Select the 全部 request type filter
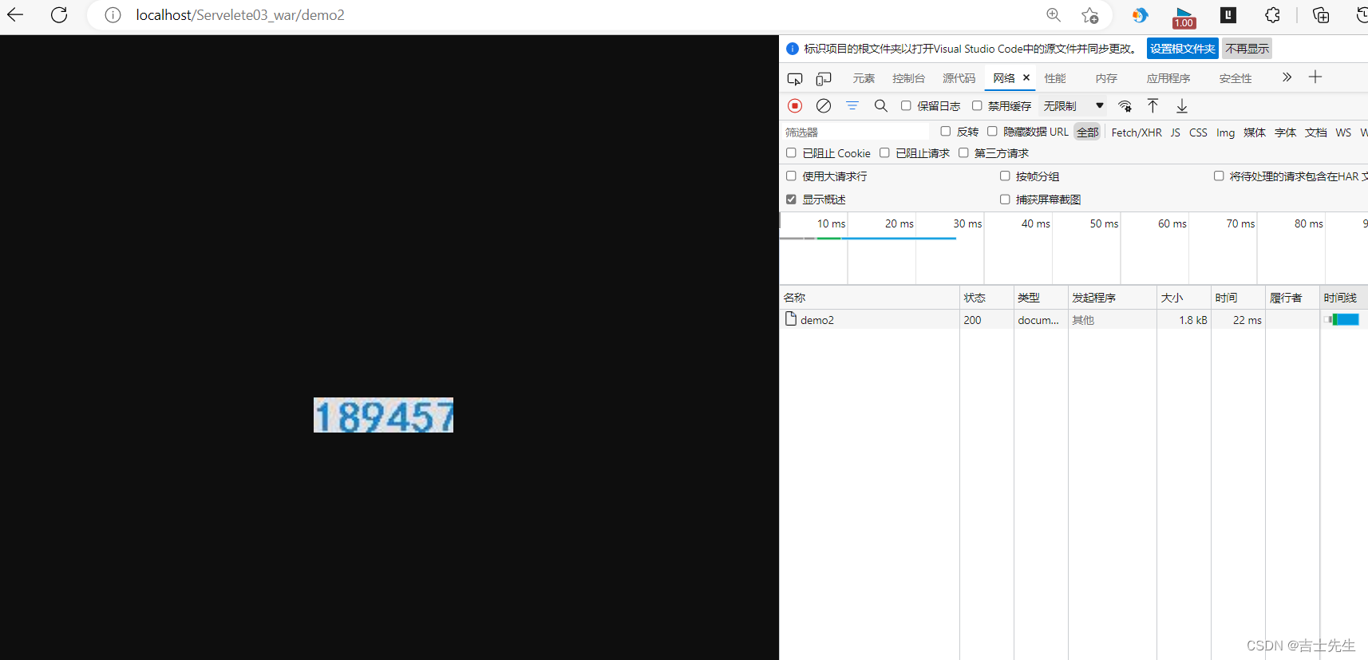Image resolution: width=1368 pixels, height=660 pixels. click(x=1088, y=132)
